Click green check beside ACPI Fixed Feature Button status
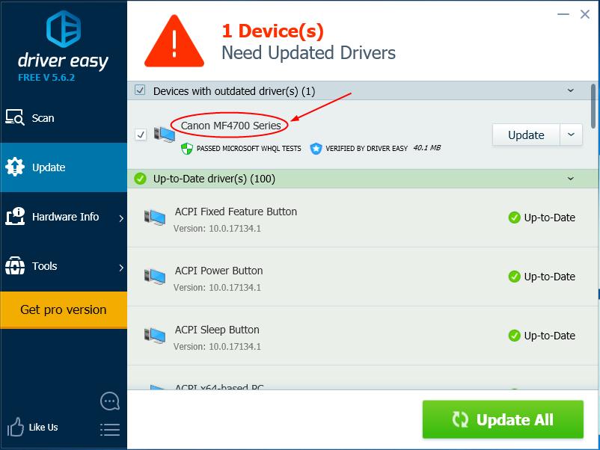Screen dimensions: 600x450 pos(514,218)
